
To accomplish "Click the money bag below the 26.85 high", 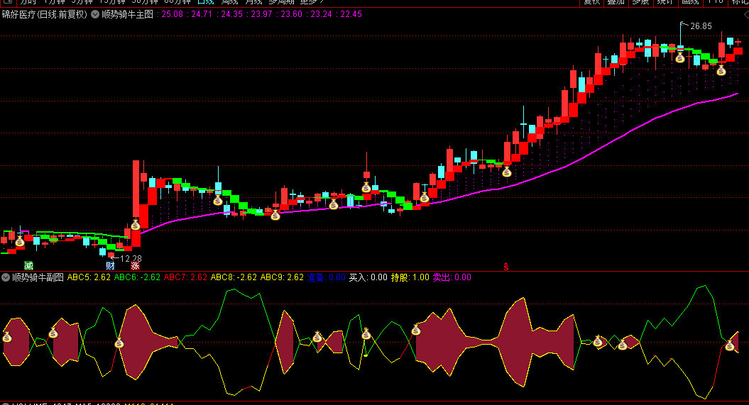I will pos(679,57).
